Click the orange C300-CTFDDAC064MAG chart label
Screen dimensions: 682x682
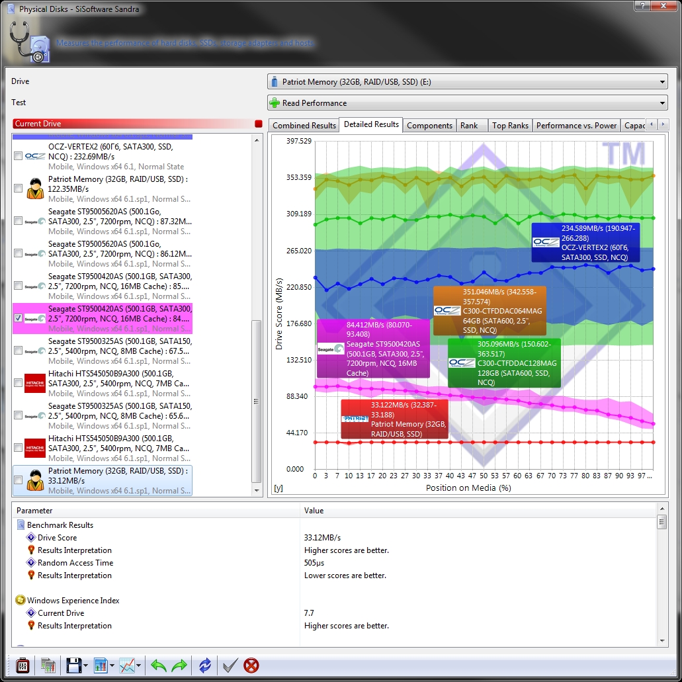[x=490, y=311]
